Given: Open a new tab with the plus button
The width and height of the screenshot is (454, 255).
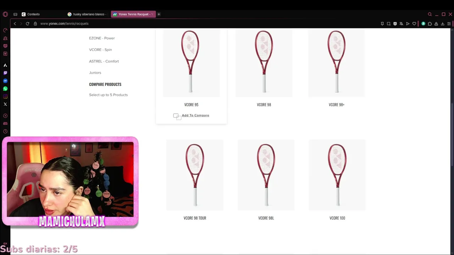Looking at the screenshot, I should coord(159,14).
